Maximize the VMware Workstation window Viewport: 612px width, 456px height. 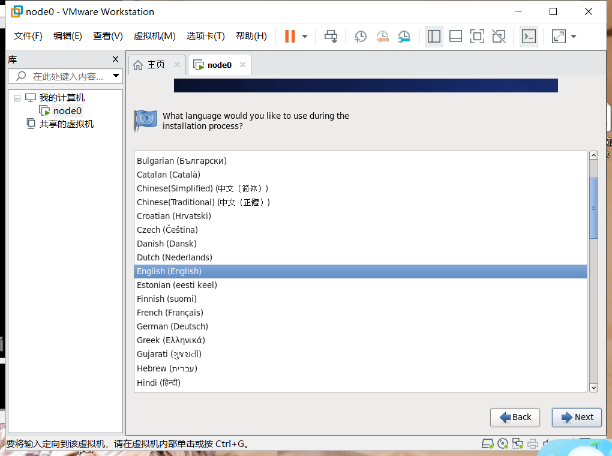coord(553,12)
